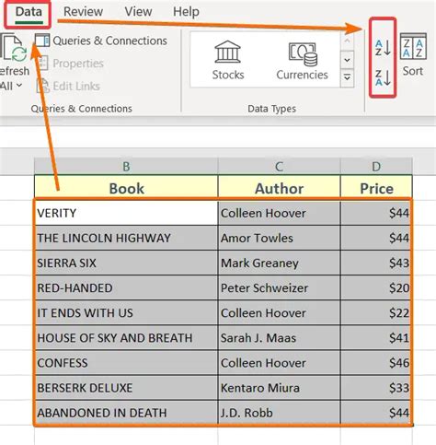
Task: Select HOUSE OF SKY AND BREATH cell
Action: pyautogui.click(x=126, y=338)
